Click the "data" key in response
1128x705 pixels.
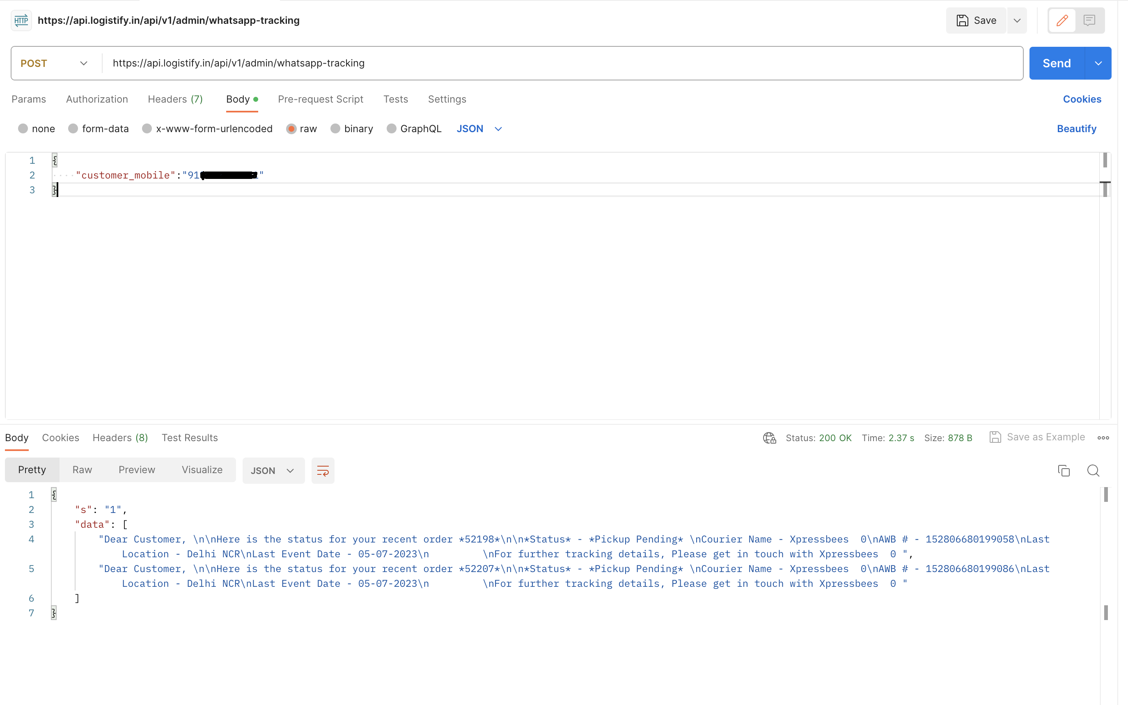(92, 524)
